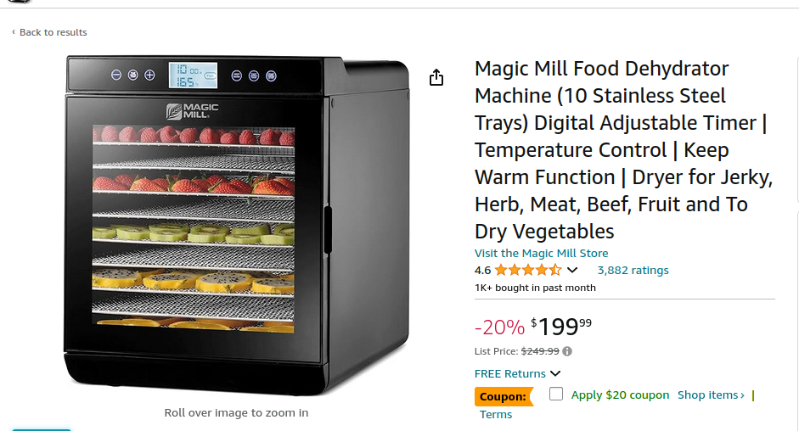The height and width of the screenshot is (431, 799).
Task: Click the back chevron before Back to results
Action: click(14, 32)
